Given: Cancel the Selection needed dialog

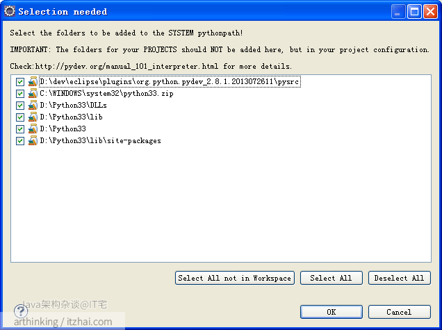Looking at the screenshot, I should coord(399,312).
